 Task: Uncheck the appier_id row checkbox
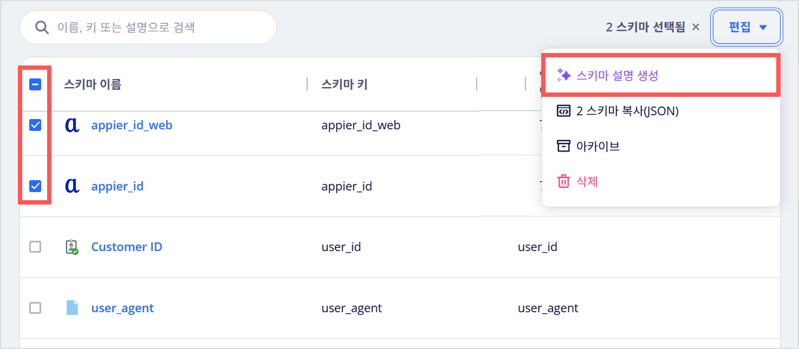pyautogui.click(x=35, y=186)
